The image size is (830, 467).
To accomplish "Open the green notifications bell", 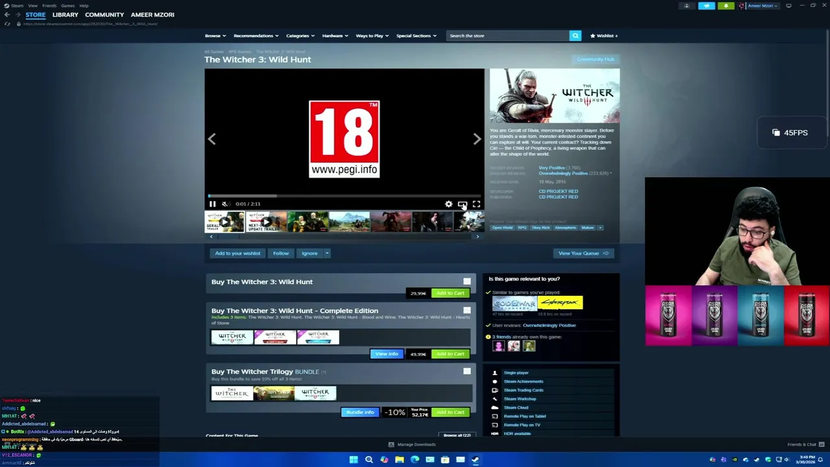I will coord(726,6).
